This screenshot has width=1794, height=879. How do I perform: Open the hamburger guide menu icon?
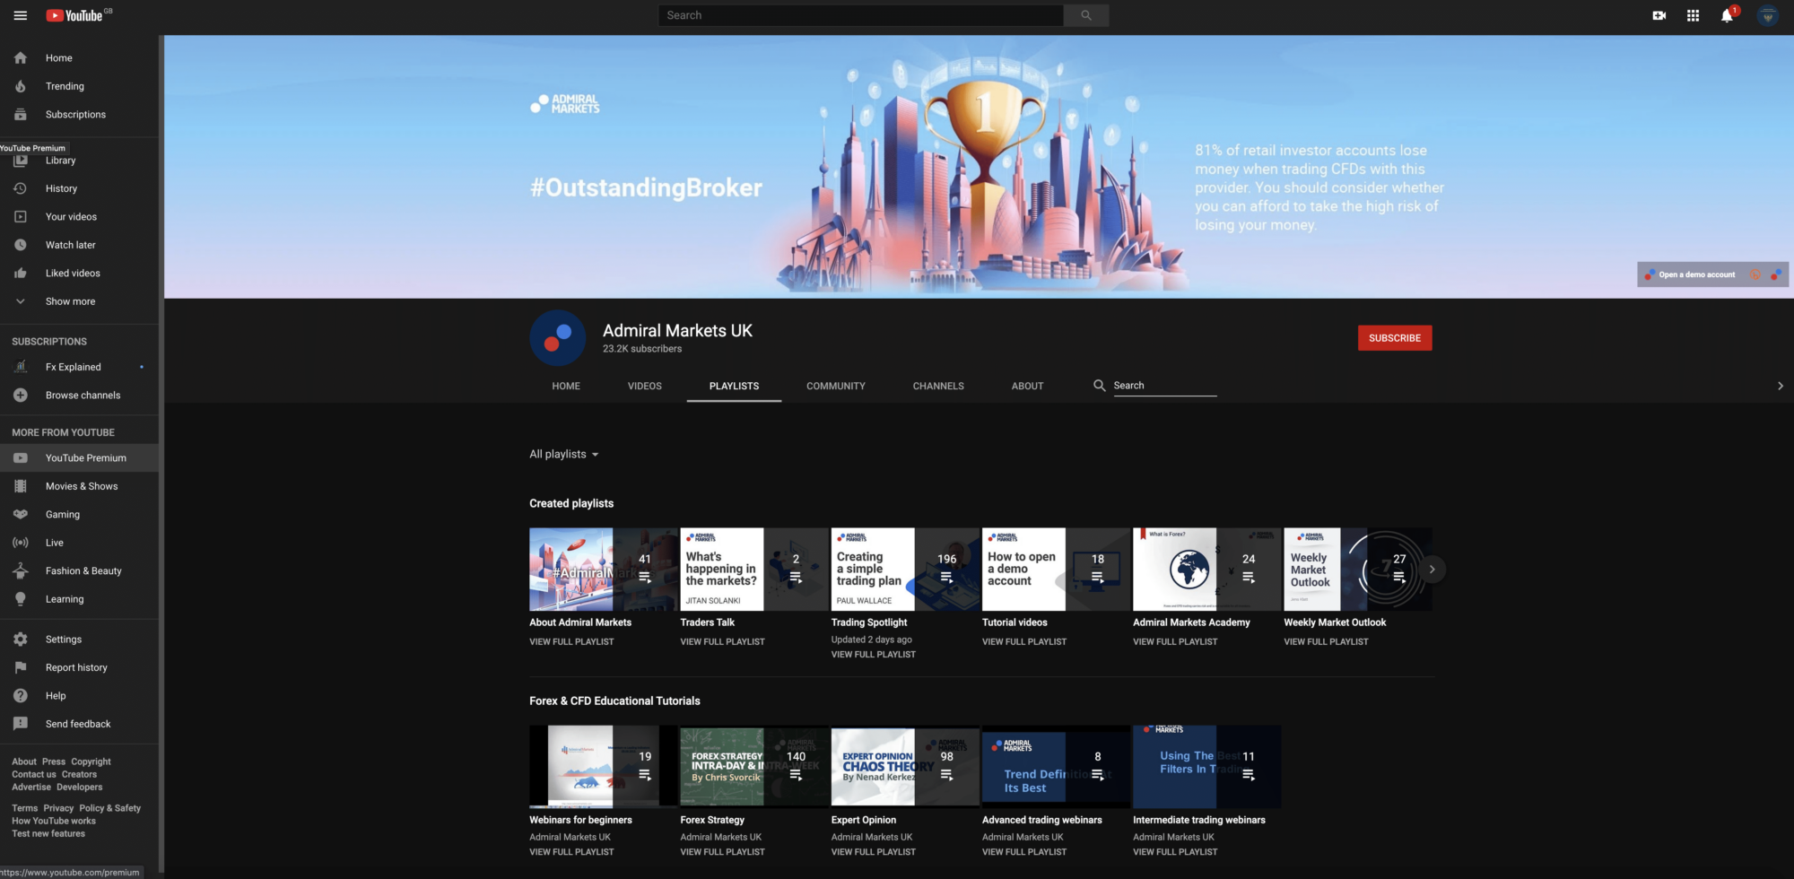(20, 15)
